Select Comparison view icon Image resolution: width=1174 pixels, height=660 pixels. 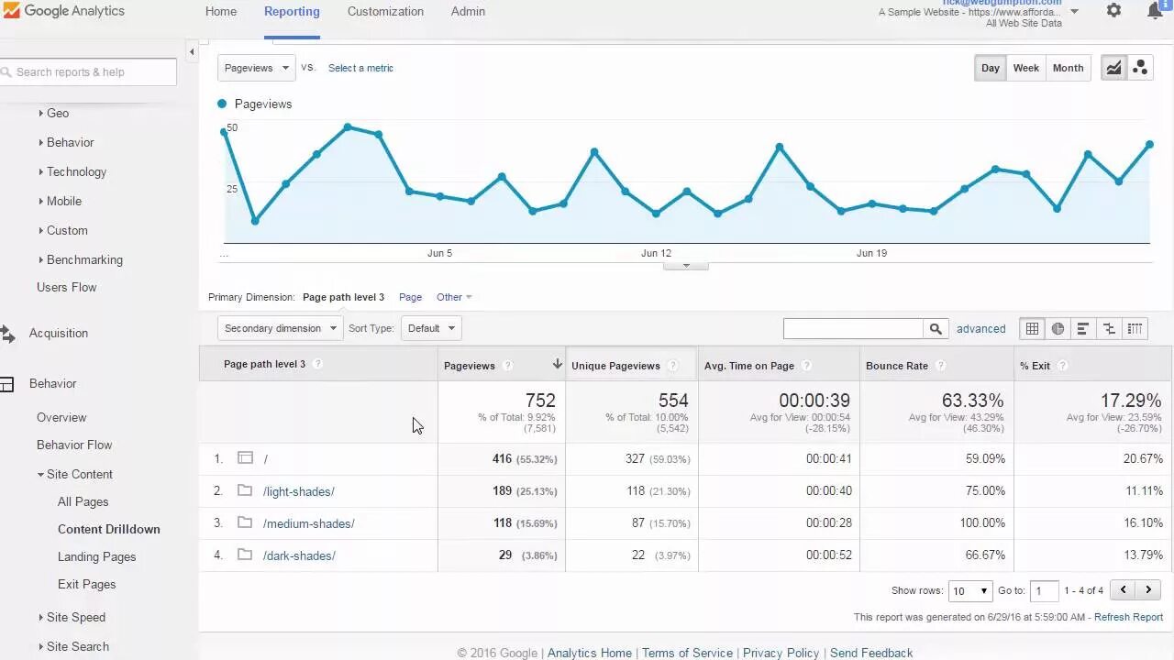point(1109,328)
